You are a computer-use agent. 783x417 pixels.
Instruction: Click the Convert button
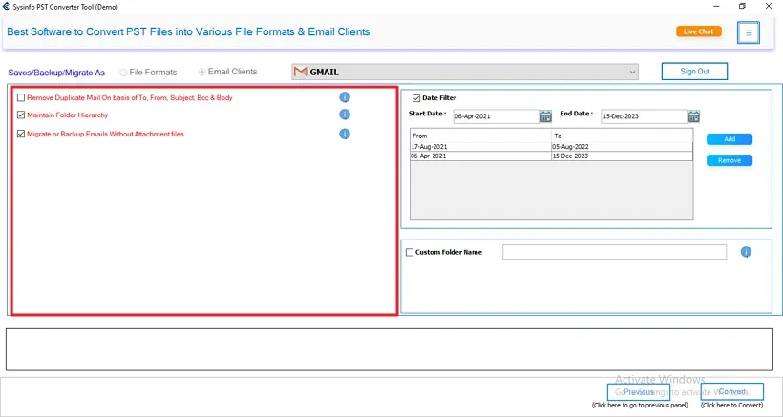point(732,392)
